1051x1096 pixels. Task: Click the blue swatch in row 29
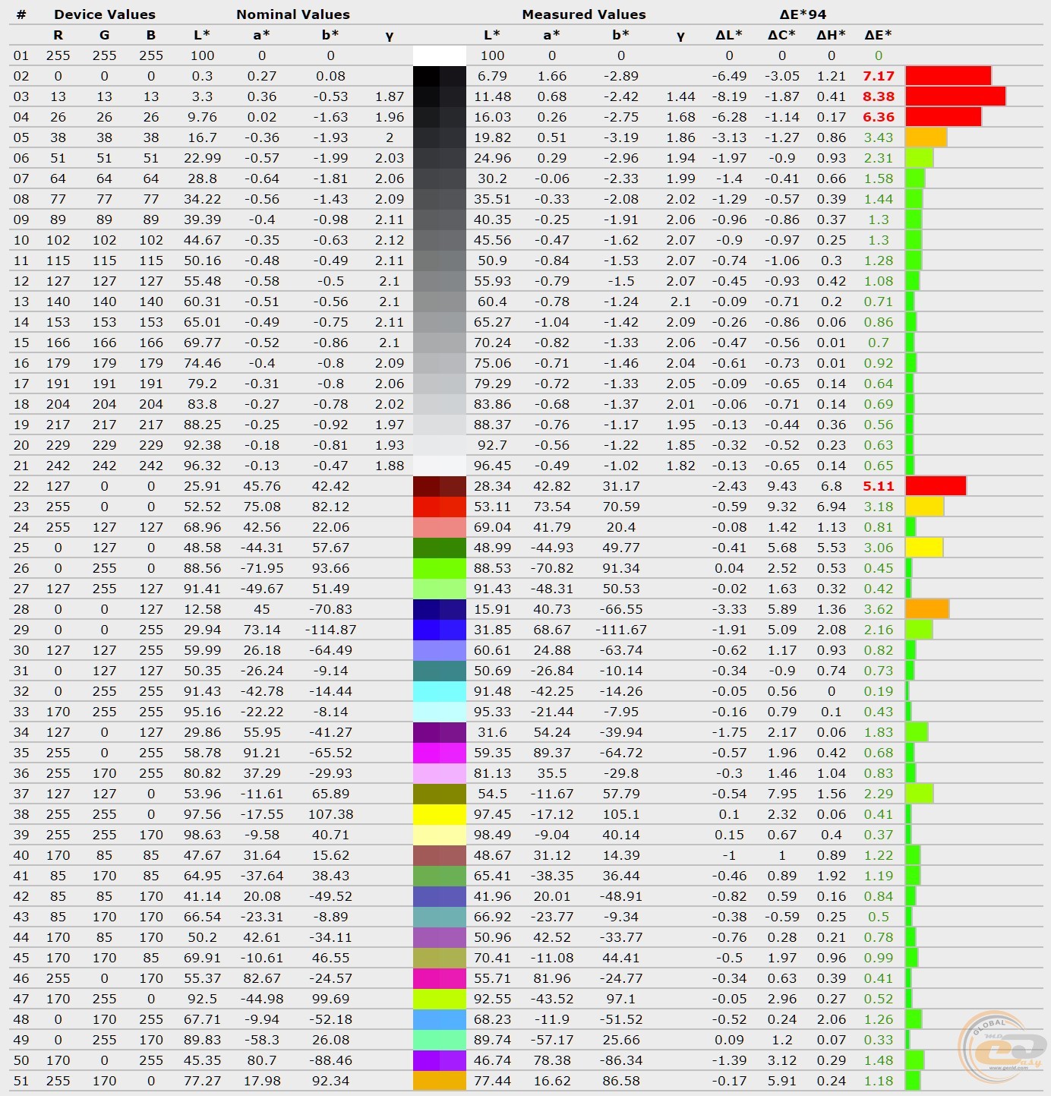coord(439,630)
